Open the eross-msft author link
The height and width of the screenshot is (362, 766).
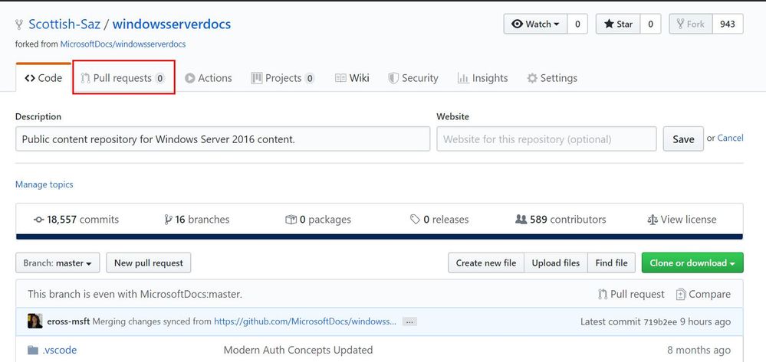tap(68, 321)
